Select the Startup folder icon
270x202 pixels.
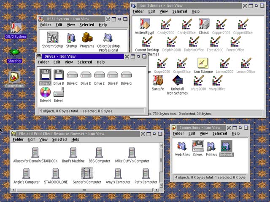(x=71, y=38)
